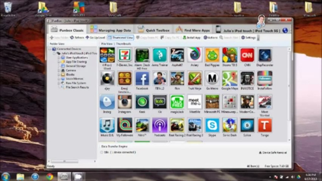The image size is (322, 181).
Task: Collapse Julio's iPod touch tree node
Action: click(x=54, y=53)
